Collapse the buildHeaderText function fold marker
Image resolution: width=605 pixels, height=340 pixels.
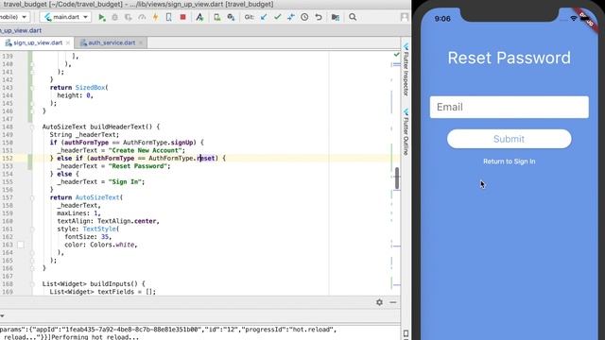(32, 127)
